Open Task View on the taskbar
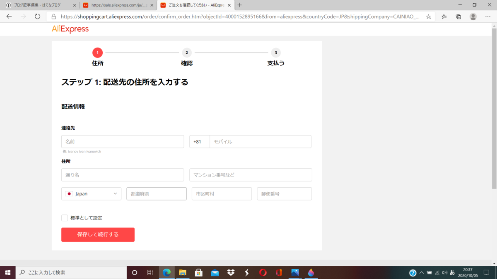Screen dimensions: 497x279 pos(150,272)
